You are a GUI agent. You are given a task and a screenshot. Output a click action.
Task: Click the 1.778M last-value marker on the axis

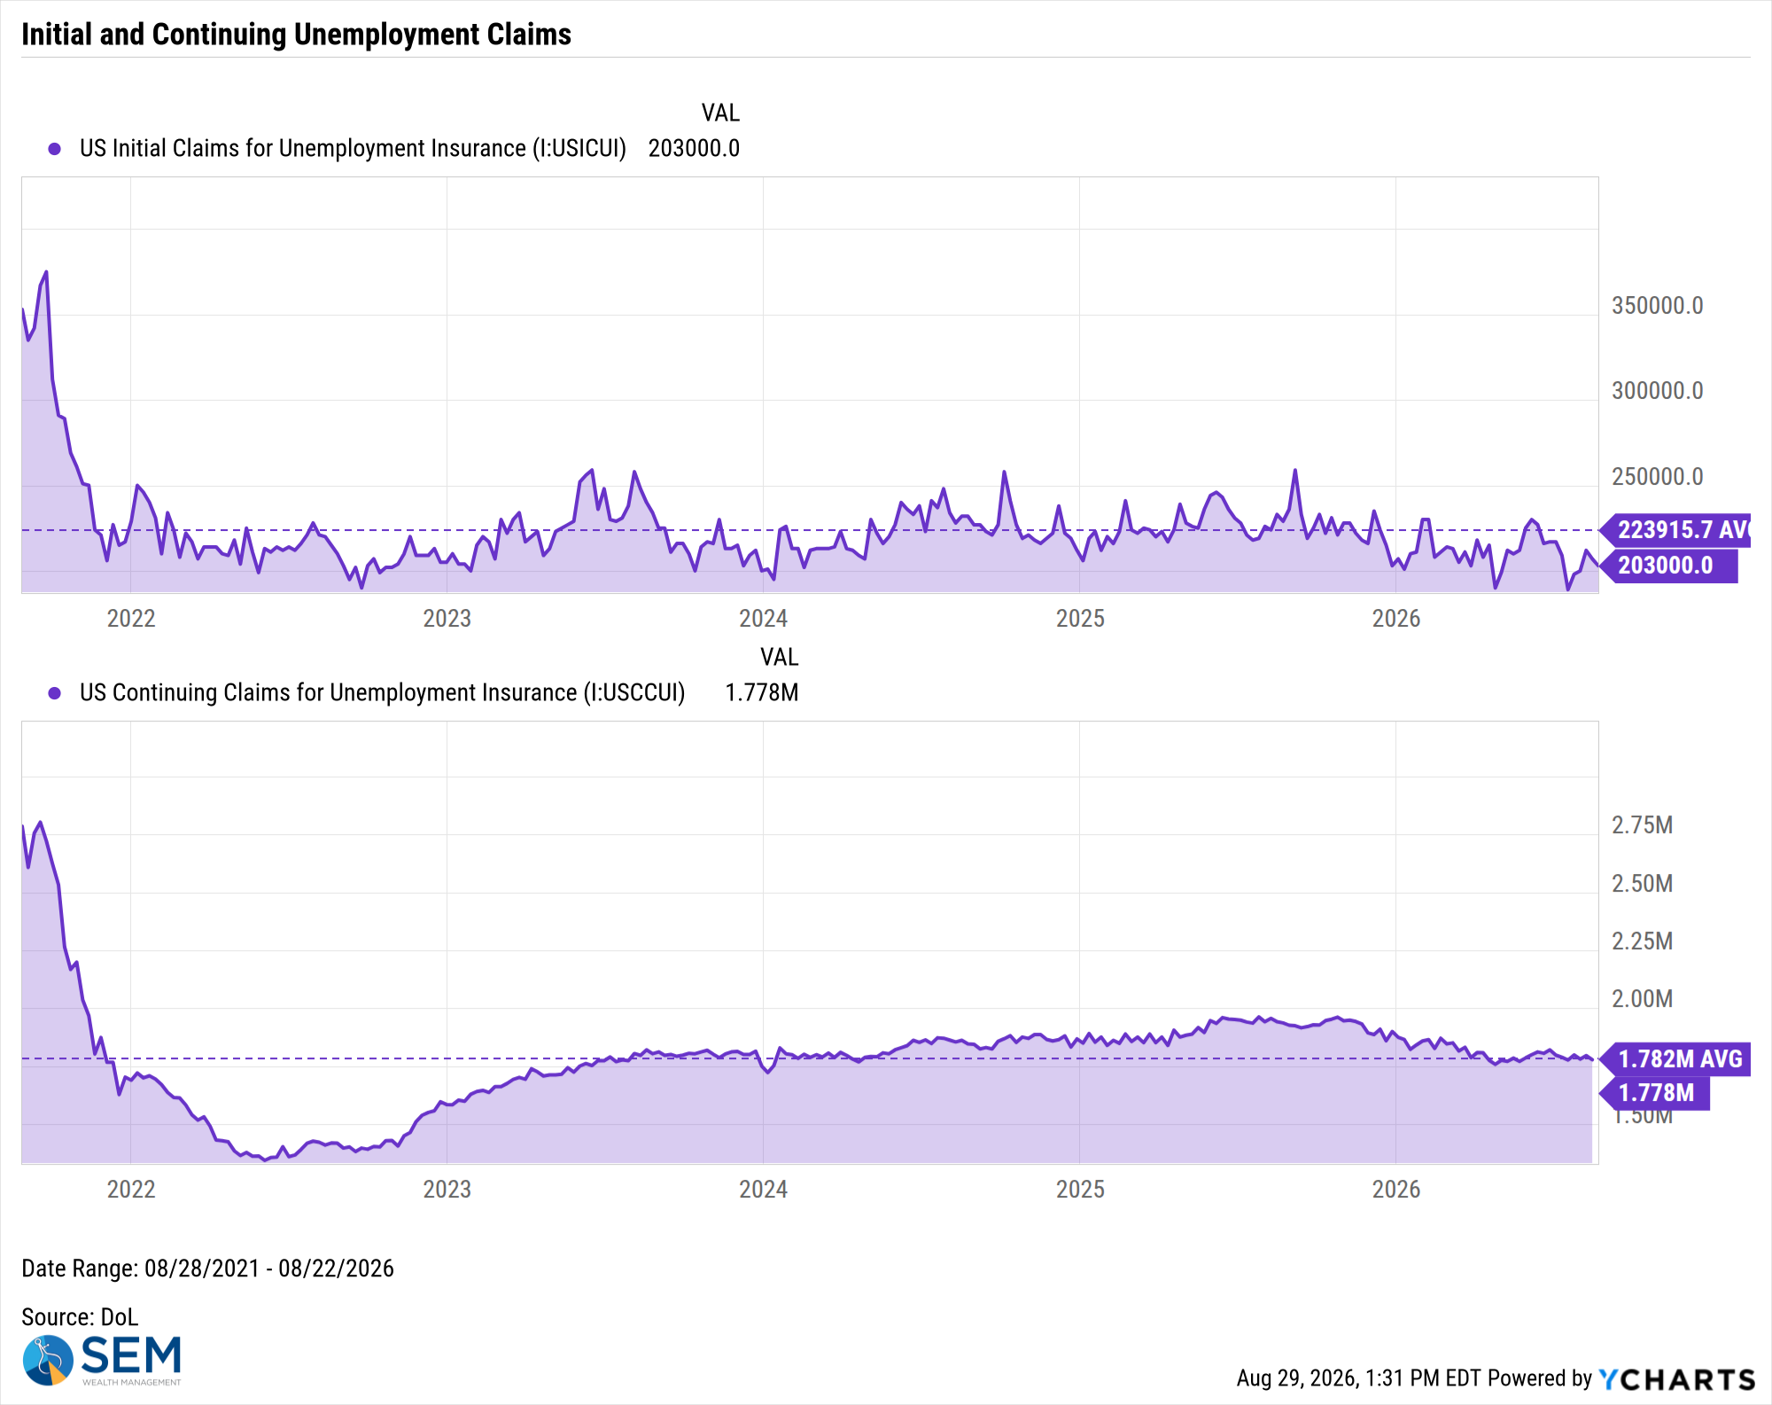(1655, 1093)
